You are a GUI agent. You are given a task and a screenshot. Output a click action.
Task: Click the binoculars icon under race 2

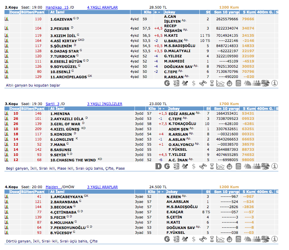[x=203, y=83]
